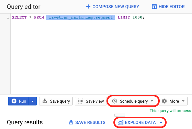This screenshot has height=129, width=192.
Task: Expand the More options dropdown arrow
Action: coord(183,101)
